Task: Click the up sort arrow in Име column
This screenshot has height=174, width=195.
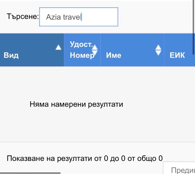Action: point(159,47)
